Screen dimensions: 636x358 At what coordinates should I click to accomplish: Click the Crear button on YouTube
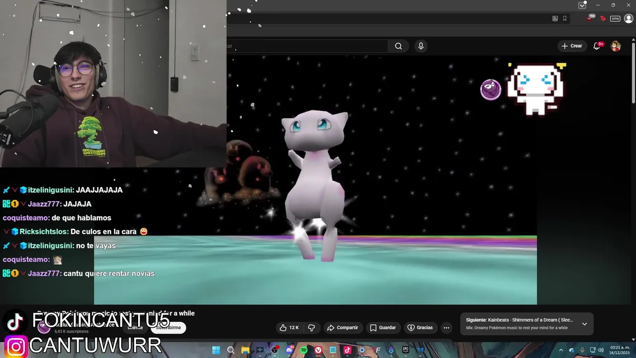click(x=572, y=46)
